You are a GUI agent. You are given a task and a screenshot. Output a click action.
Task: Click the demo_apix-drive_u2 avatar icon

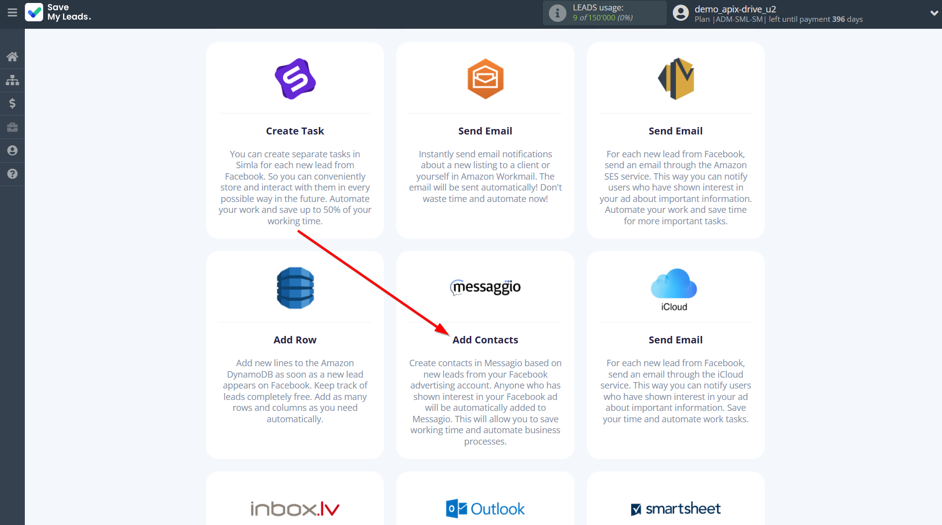click(679, 12)
